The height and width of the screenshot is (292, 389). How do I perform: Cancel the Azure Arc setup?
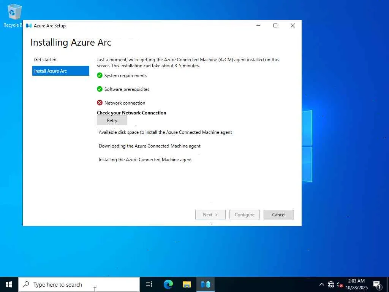(x=278, y=215)
